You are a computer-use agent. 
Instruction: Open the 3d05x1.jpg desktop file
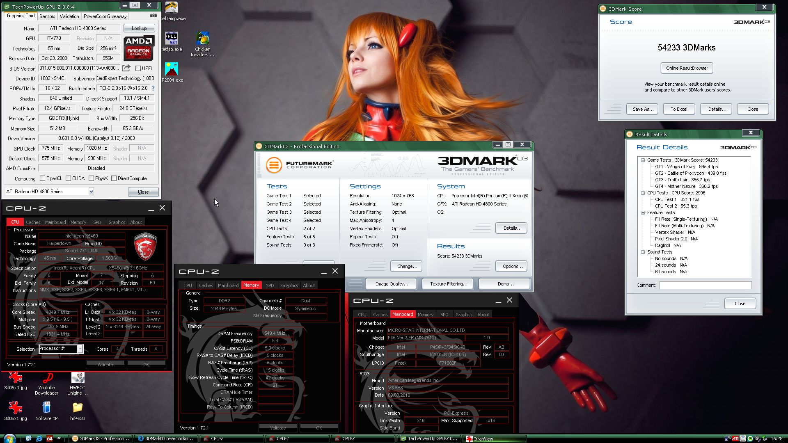(x=16, y=411)
